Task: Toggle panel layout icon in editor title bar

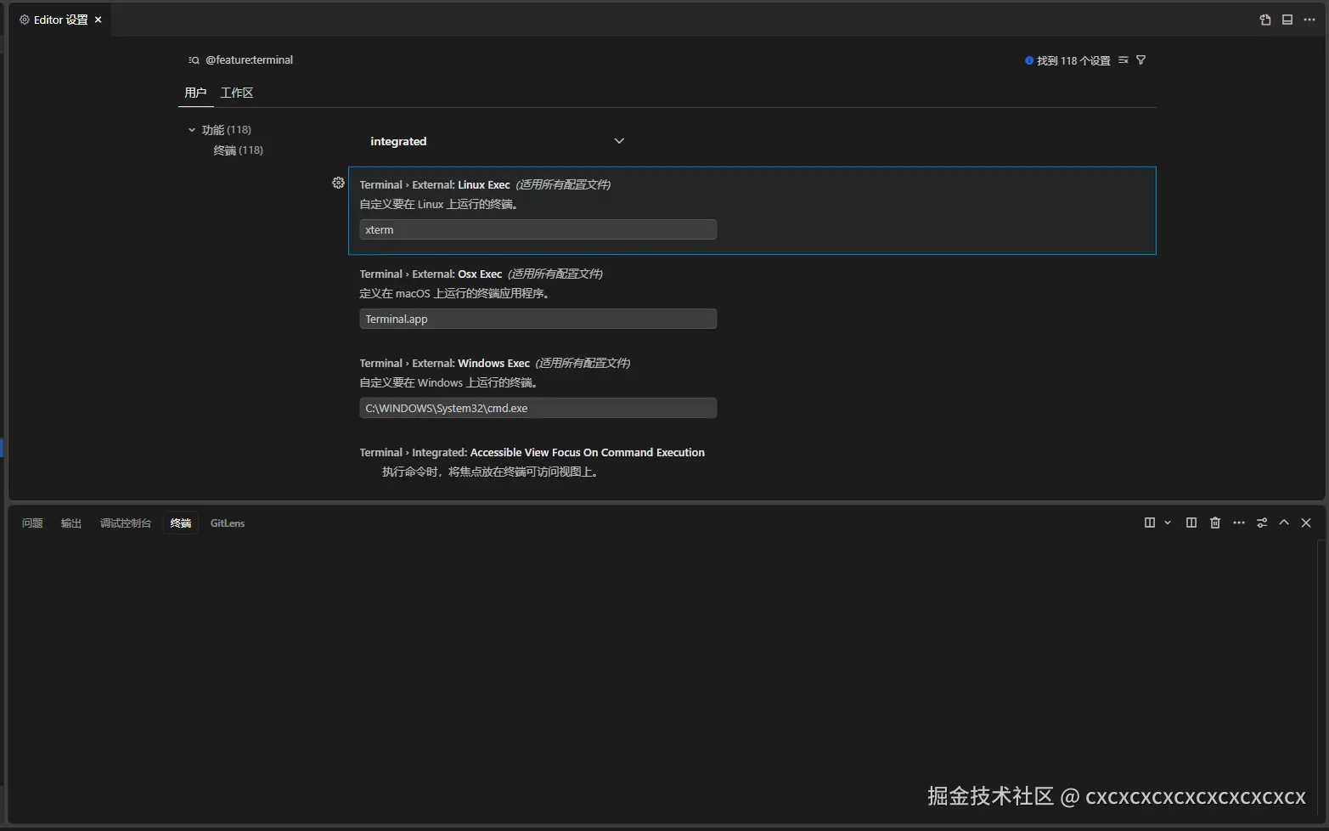Action: click(x=1287, y=20)
